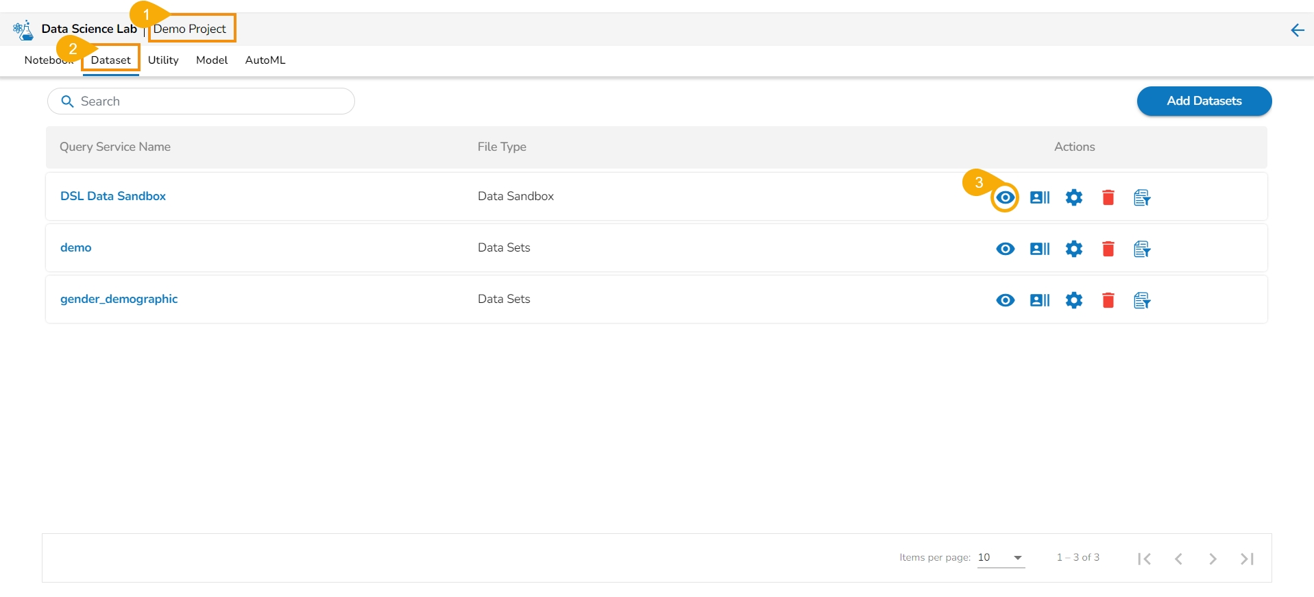Click the notes icon for gender_demographic row
Image resolution: width=1314 pixels, height=597 pixels.
[1142, 300]
